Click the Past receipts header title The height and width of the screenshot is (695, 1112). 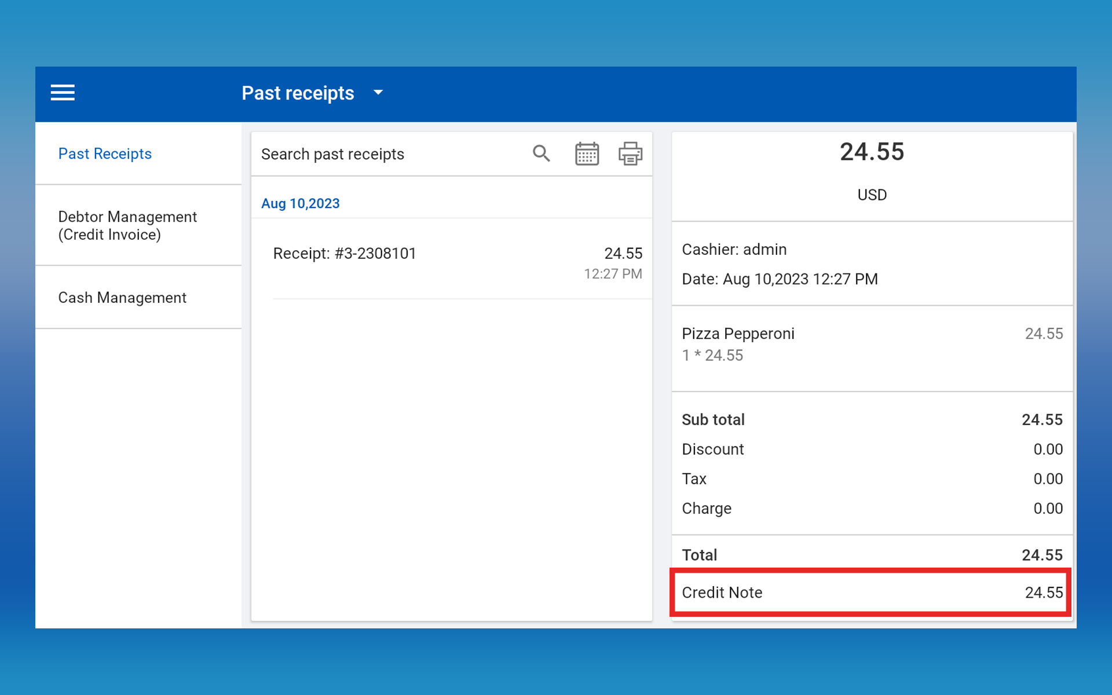(x=298, y=93)
